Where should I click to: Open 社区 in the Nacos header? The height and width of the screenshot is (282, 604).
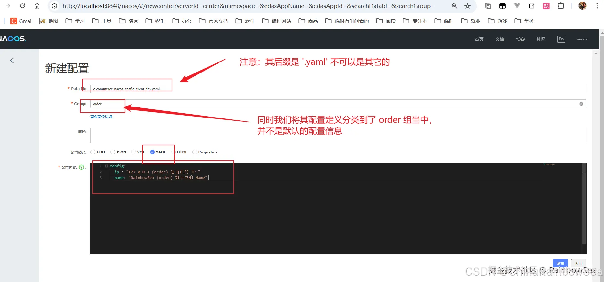[541, 39]
